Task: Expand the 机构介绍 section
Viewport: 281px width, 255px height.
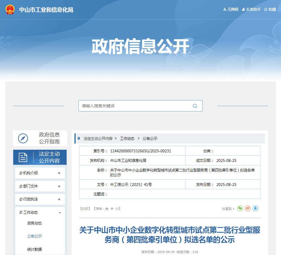Action: tap(59, 173)
